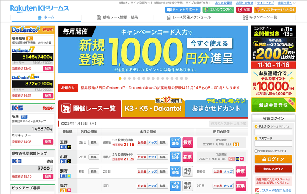Click the FI grade badge for 福井

pos(63,190)
